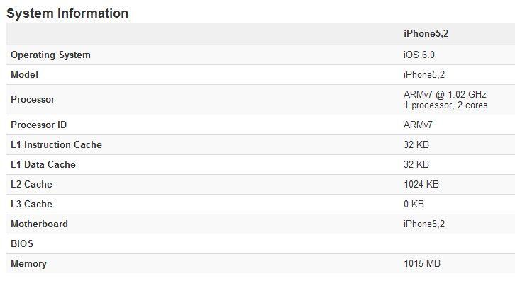515x281 pixels.
Task: Select the 1015 MB Memory value
Action: pos(422,264)
